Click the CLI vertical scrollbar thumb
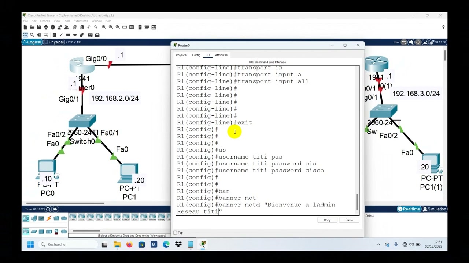This screenshot has width=469, height=263. pyautogui.click(x=357, y=202)
